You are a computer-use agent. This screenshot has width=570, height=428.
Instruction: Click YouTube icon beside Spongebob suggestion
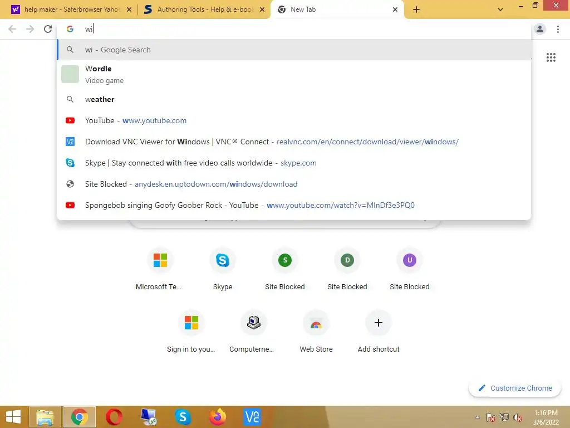[x=70, y=205]
